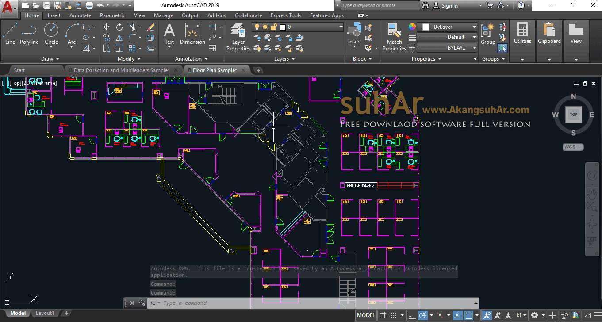602x322 pixels.
Task: Activate the Rotate tool
Action: (x=119, y=27)
